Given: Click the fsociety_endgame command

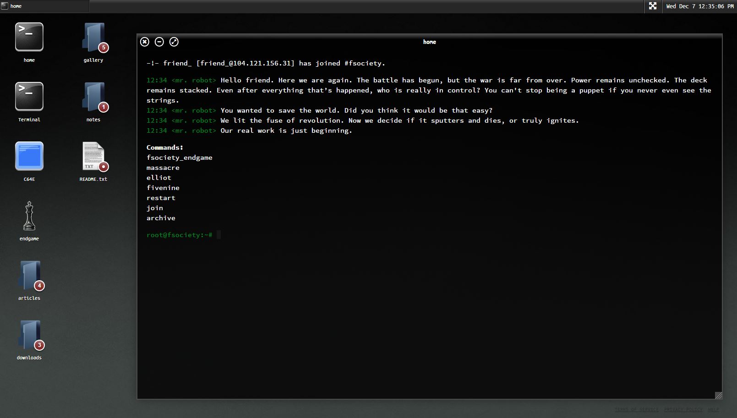Looking at the screenshot, I should click(x=180, y=157).
